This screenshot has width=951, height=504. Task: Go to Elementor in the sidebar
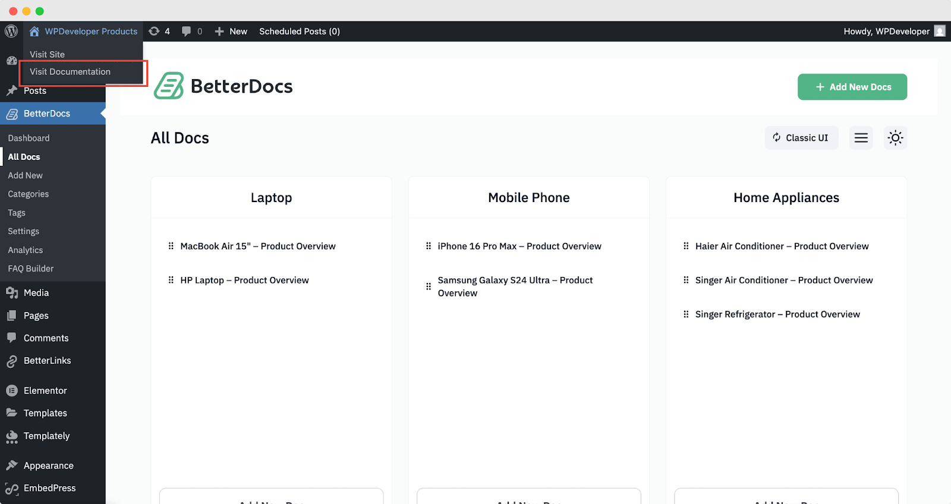(x=45, y=390)
